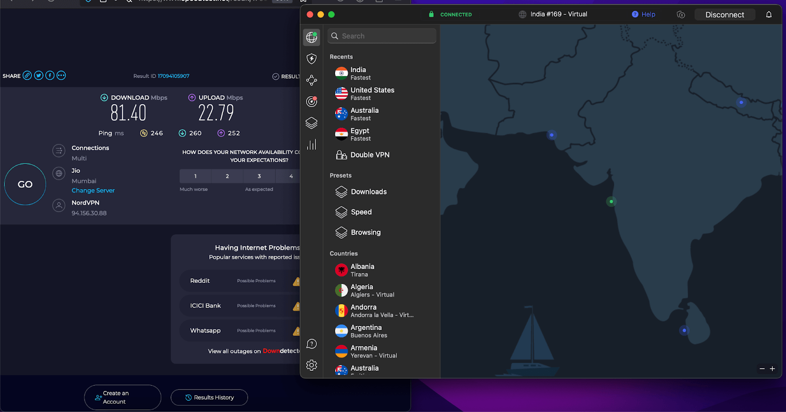Click Results History button

coord(209,397)
